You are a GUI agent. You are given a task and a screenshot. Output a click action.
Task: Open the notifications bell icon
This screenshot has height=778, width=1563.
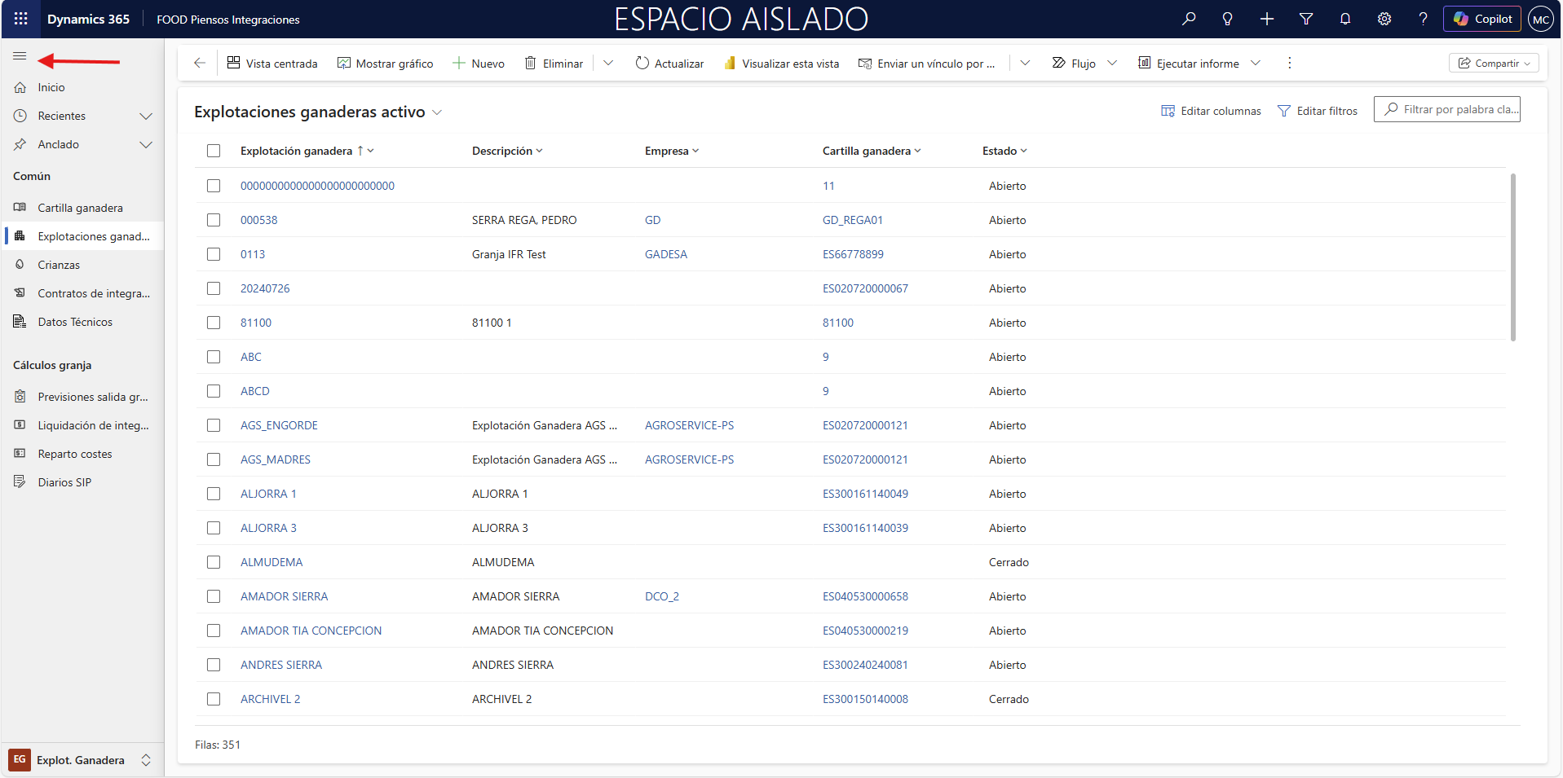coord(1345,19)
